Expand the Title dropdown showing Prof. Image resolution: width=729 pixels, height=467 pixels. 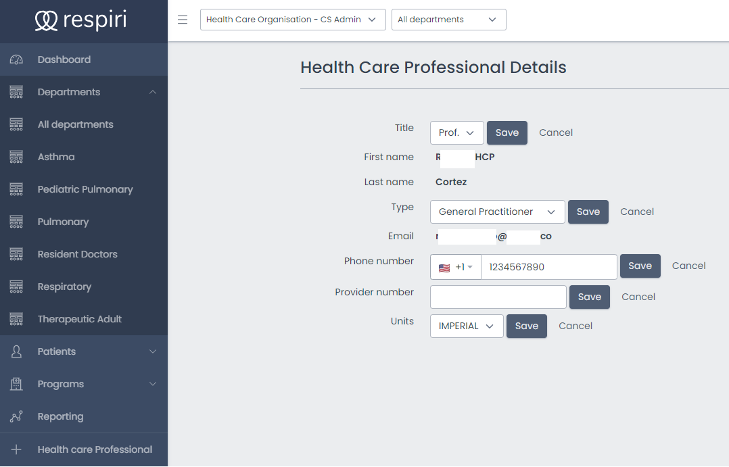point(456,132)
